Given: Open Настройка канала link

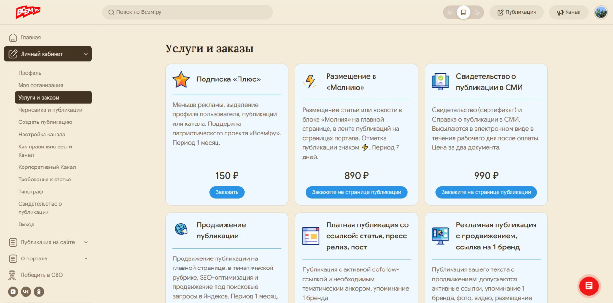Looking at the screenshot, I should point(42,135).
